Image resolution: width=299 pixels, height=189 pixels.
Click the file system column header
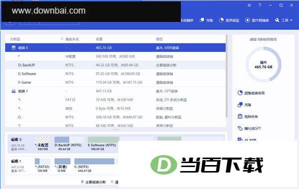(x=72, y=39)
